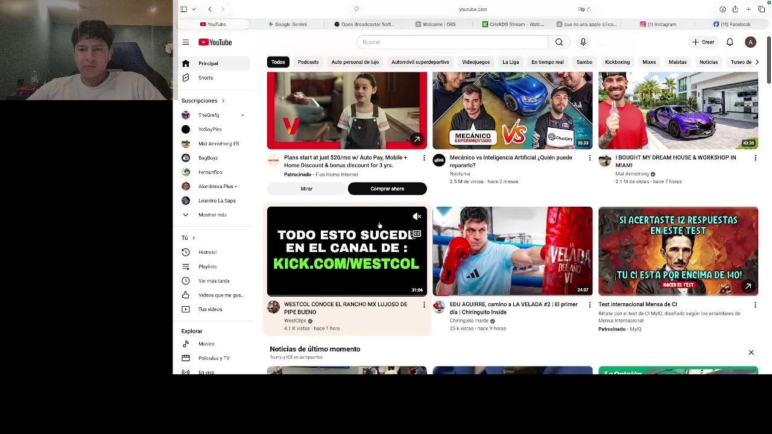Switch to the Facebook tab

[732, 24]
